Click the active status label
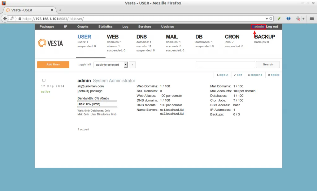The image size is (317, 191). (46, 91)
